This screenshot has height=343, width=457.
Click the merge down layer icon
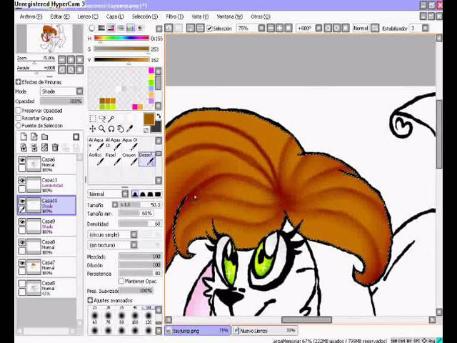(x=34, y=148)
